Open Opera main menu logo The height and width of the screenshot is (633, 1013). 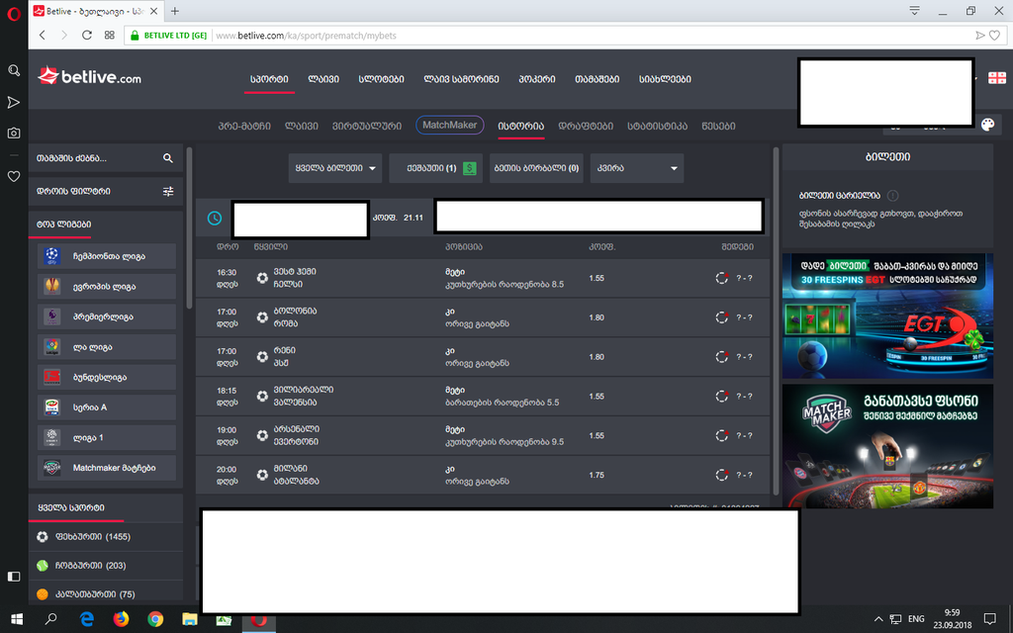coord(14,14)
